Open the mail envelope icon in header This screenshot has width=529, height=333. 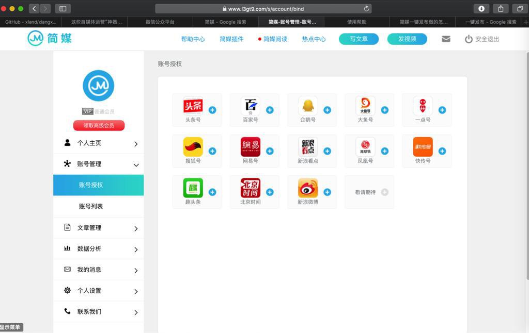point(446,39)
